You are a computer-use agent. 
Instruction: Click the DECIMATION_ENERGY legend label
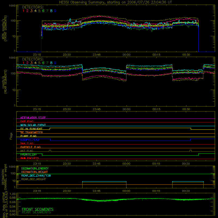35,168
